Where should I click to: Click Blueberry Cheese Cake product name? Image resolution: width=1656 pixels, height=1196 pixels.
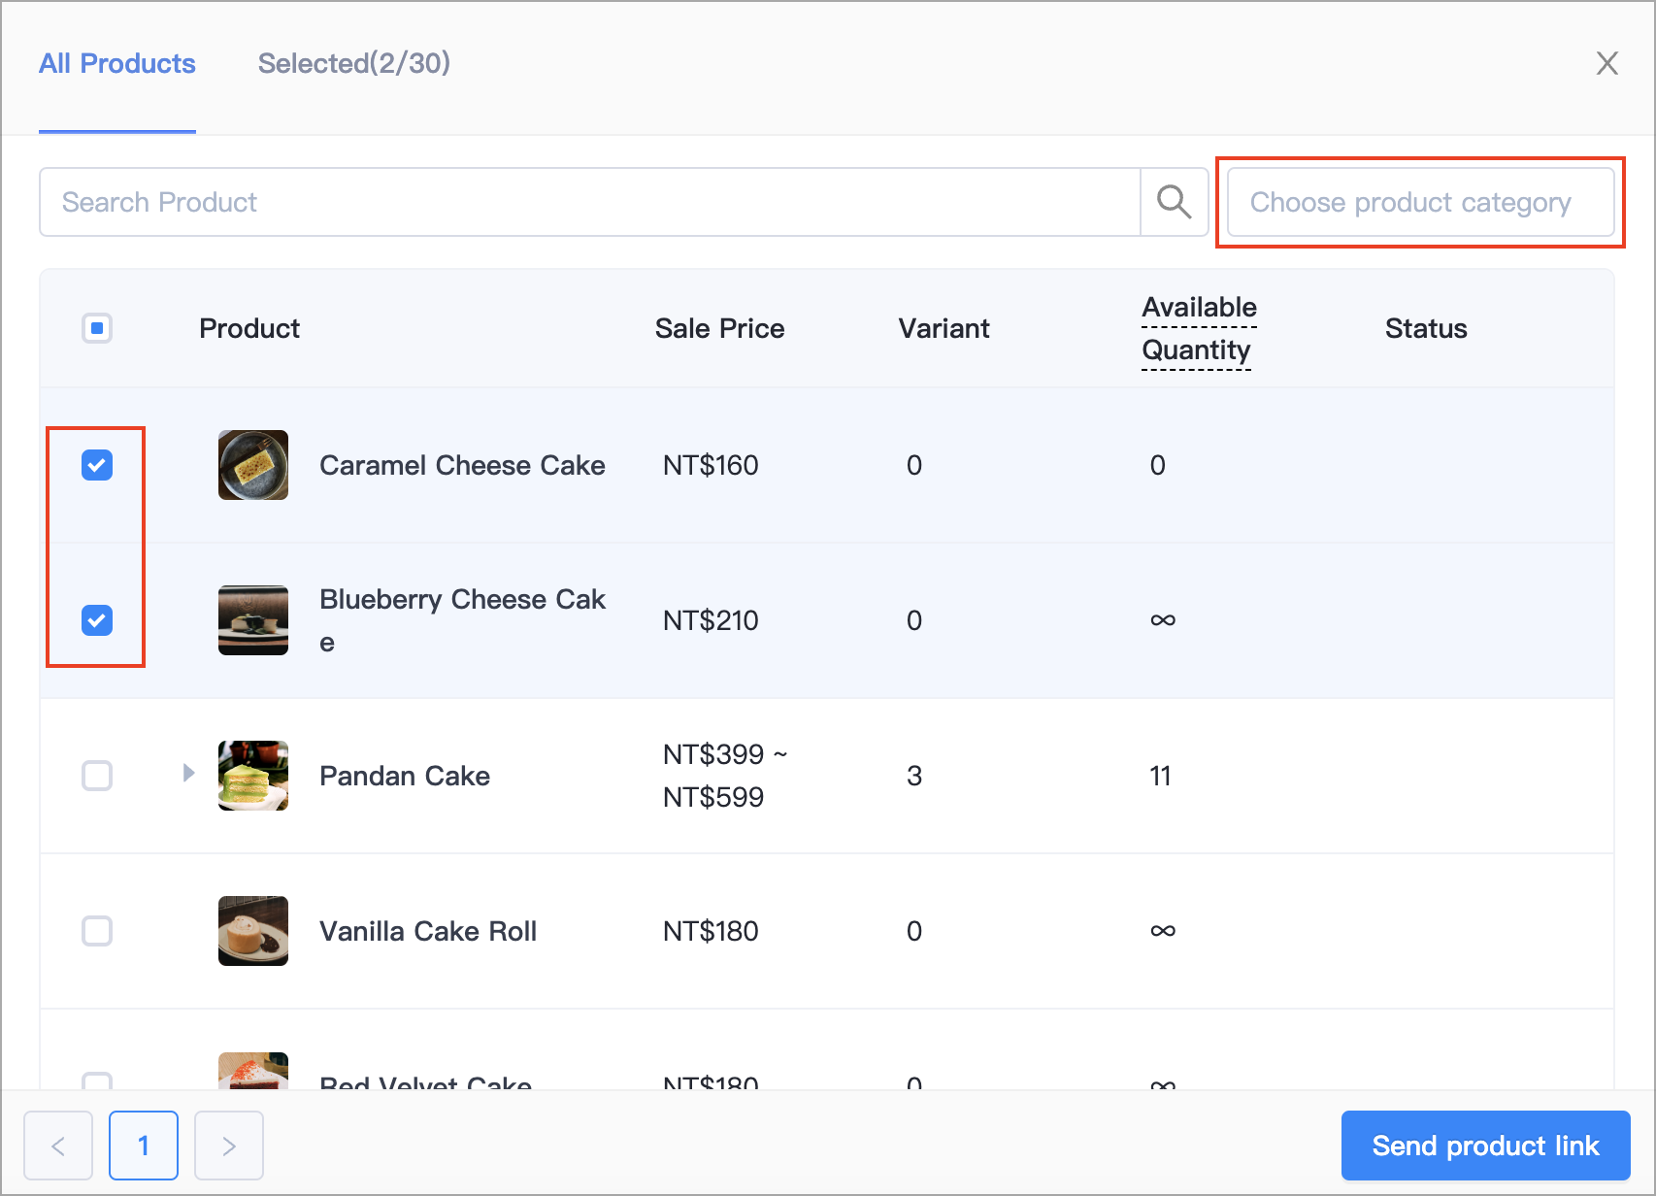pos(462,620)
